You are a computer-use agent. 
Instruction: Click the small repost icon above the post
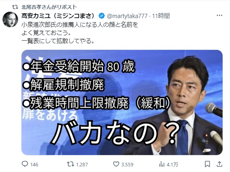coord(15,7)
